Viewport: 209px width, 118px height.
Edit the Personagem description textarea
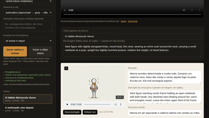click(x=132, y=50)
